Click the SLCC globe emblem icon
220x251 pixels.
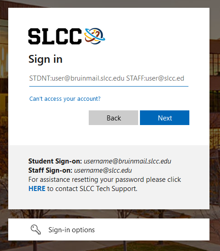coord(95,36)
